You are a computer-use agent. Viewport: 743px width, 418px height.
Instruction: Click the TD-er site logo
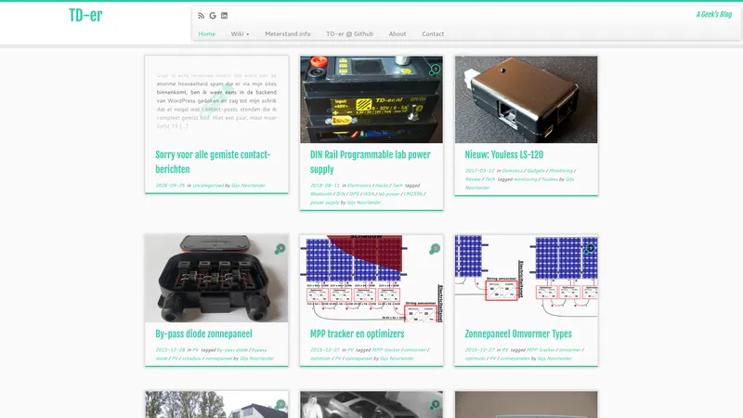tap(85, 15)
